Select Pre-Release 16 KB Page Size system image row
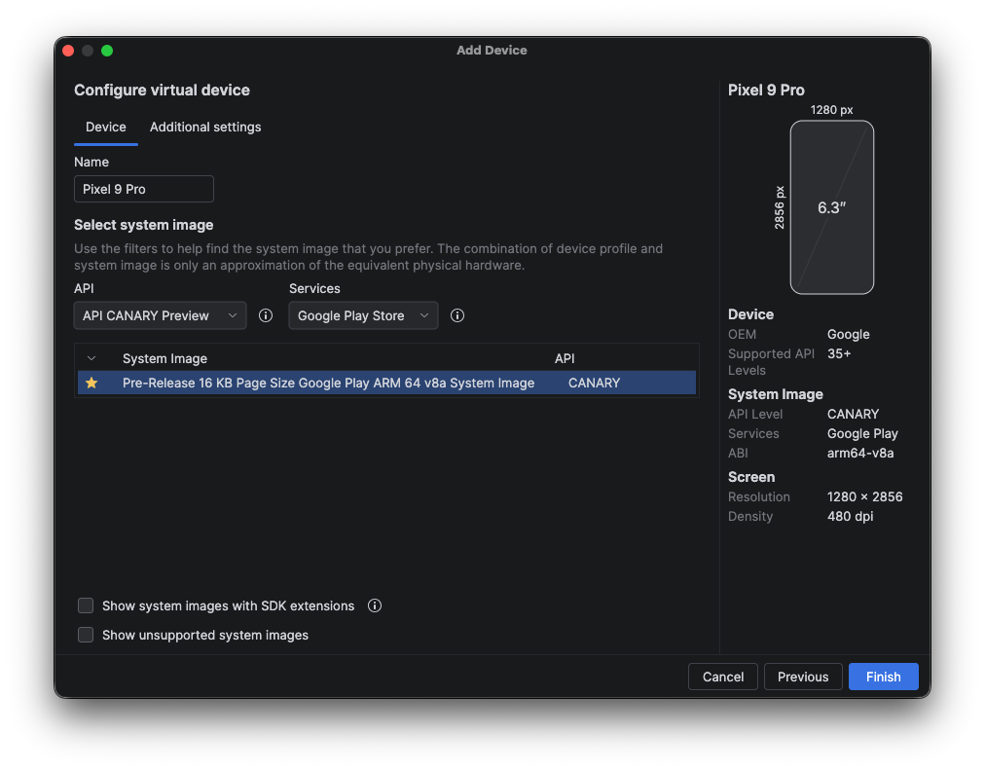The image size is (985, 770). pos(387,383)
